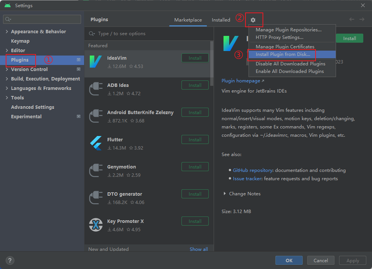Open the GitHub repository link
This screenshot has width=372, height=269.
252,170
